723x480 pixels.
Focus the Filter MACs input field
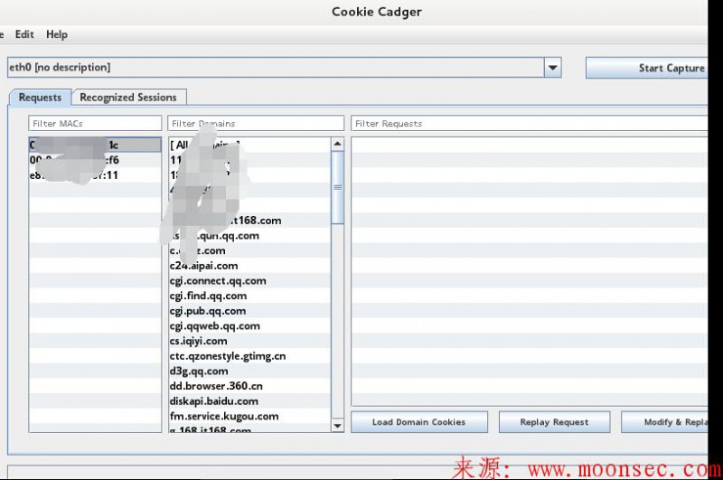[x=95, y=123]
